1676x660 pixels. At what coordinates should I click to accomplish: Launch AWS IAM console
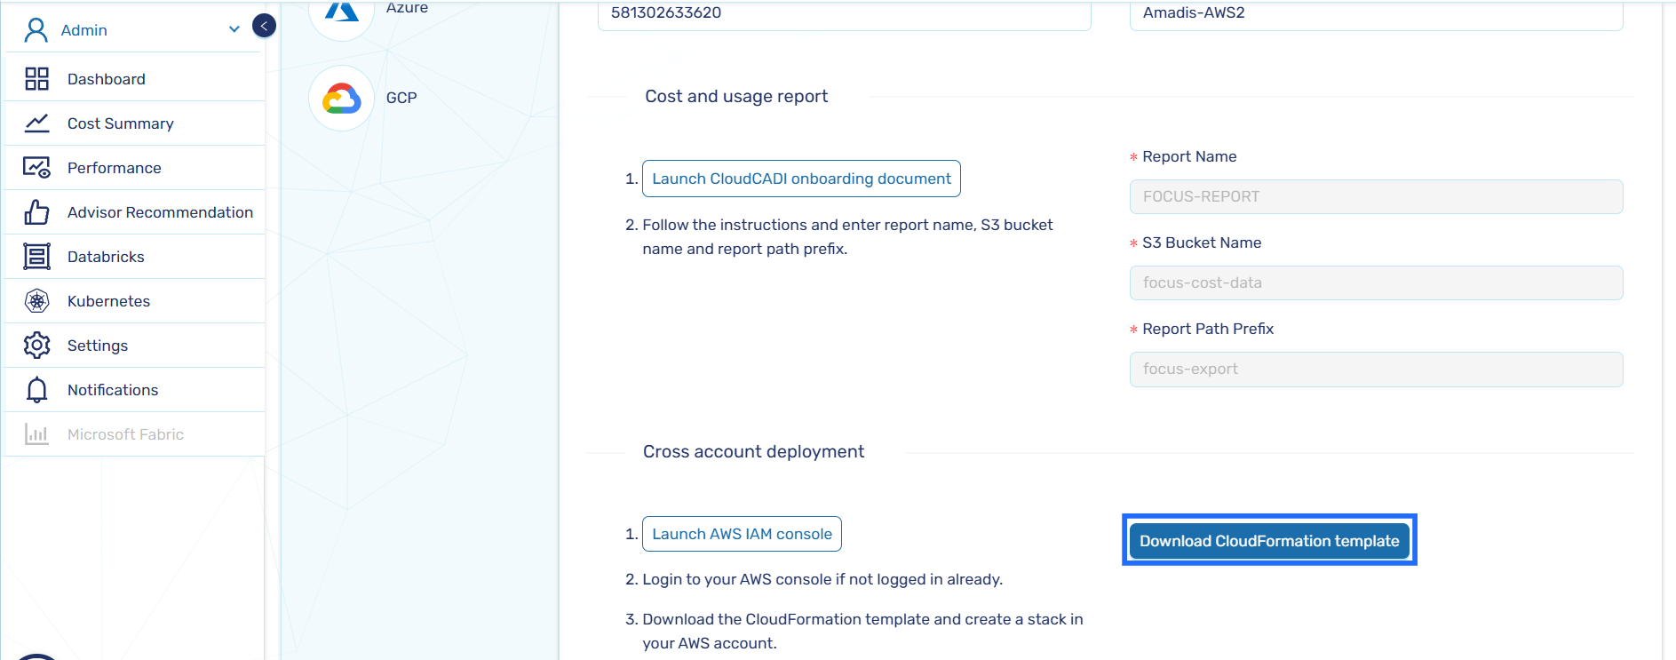pyautogui.click(x=742, y=534)
